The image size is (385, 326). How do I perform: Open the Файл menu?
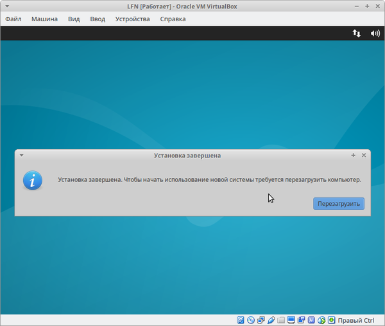click(13, 19)
